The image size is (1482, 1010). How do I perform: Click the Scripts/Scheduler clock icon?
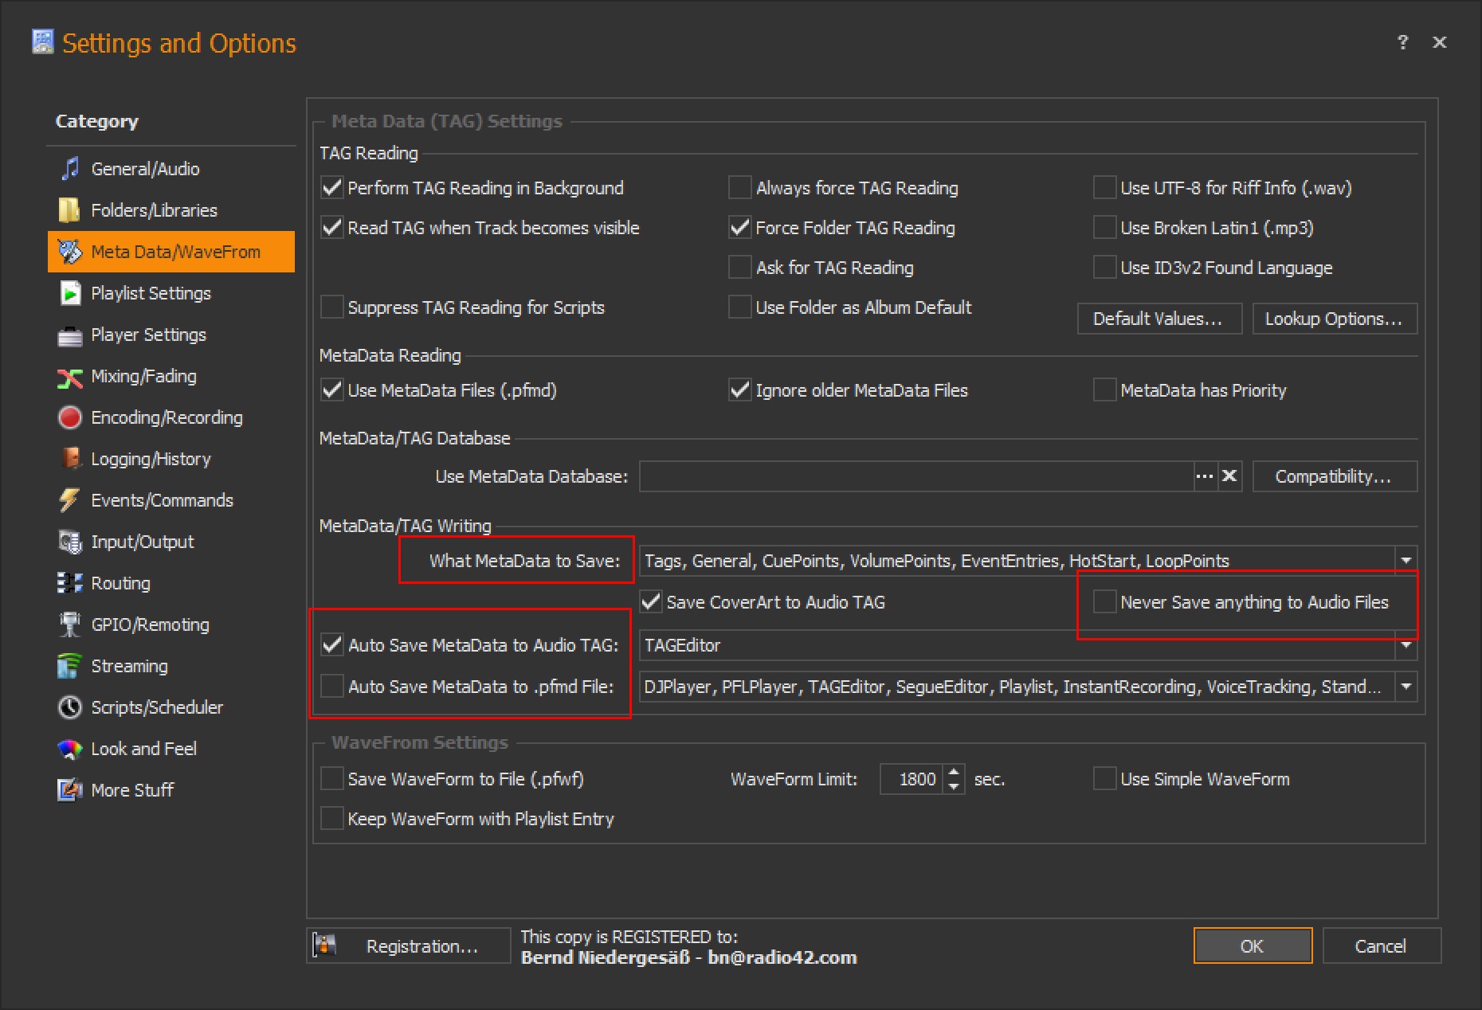click(70, 707)
